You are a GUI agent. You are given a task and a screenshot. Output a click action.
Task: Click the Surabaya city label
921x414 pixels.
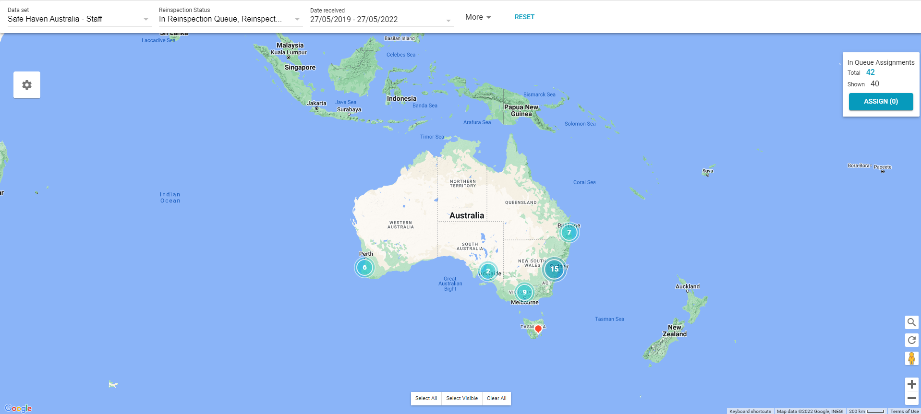[349, 109]
